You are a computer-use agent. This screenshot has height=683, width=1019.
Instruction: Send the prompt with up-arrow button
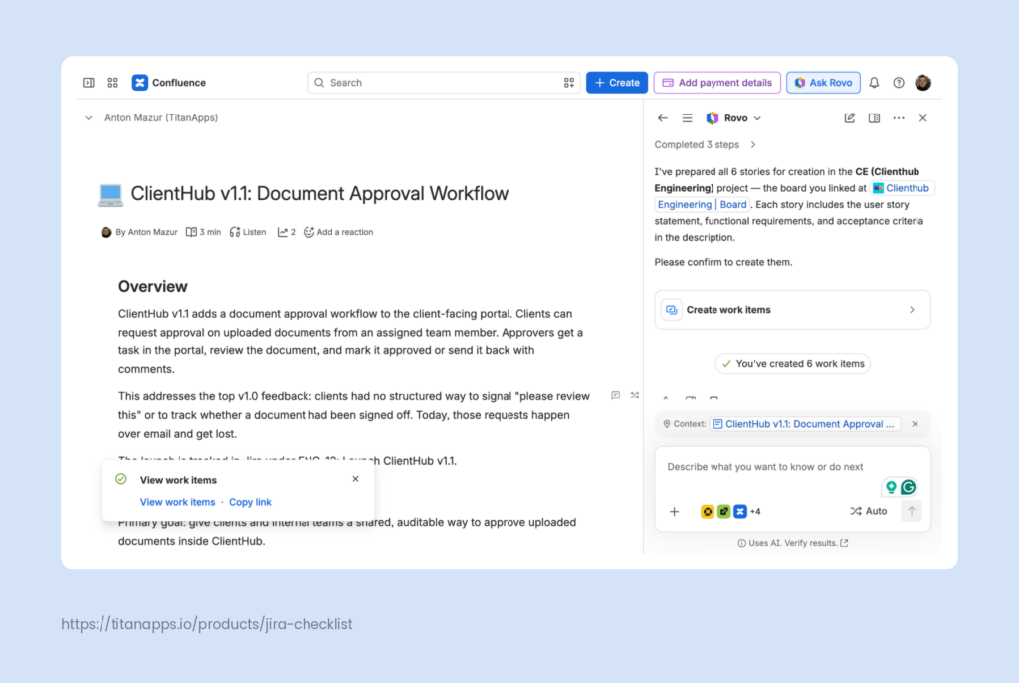pos(912,512)
